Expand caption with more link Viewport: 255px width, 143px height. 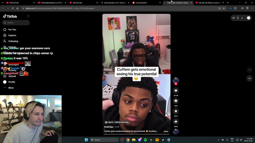pos(166,131)
